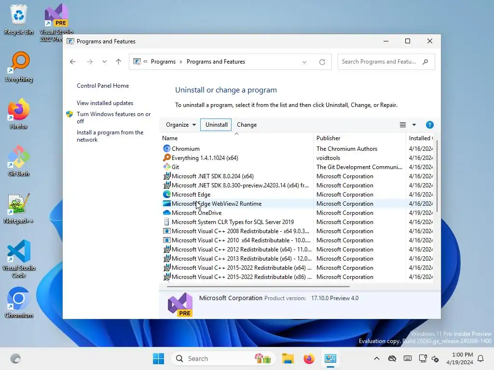
Task: Select Visual C++ 2015-2022 Redistributable (x64)
Action: [x=298, y=268]
